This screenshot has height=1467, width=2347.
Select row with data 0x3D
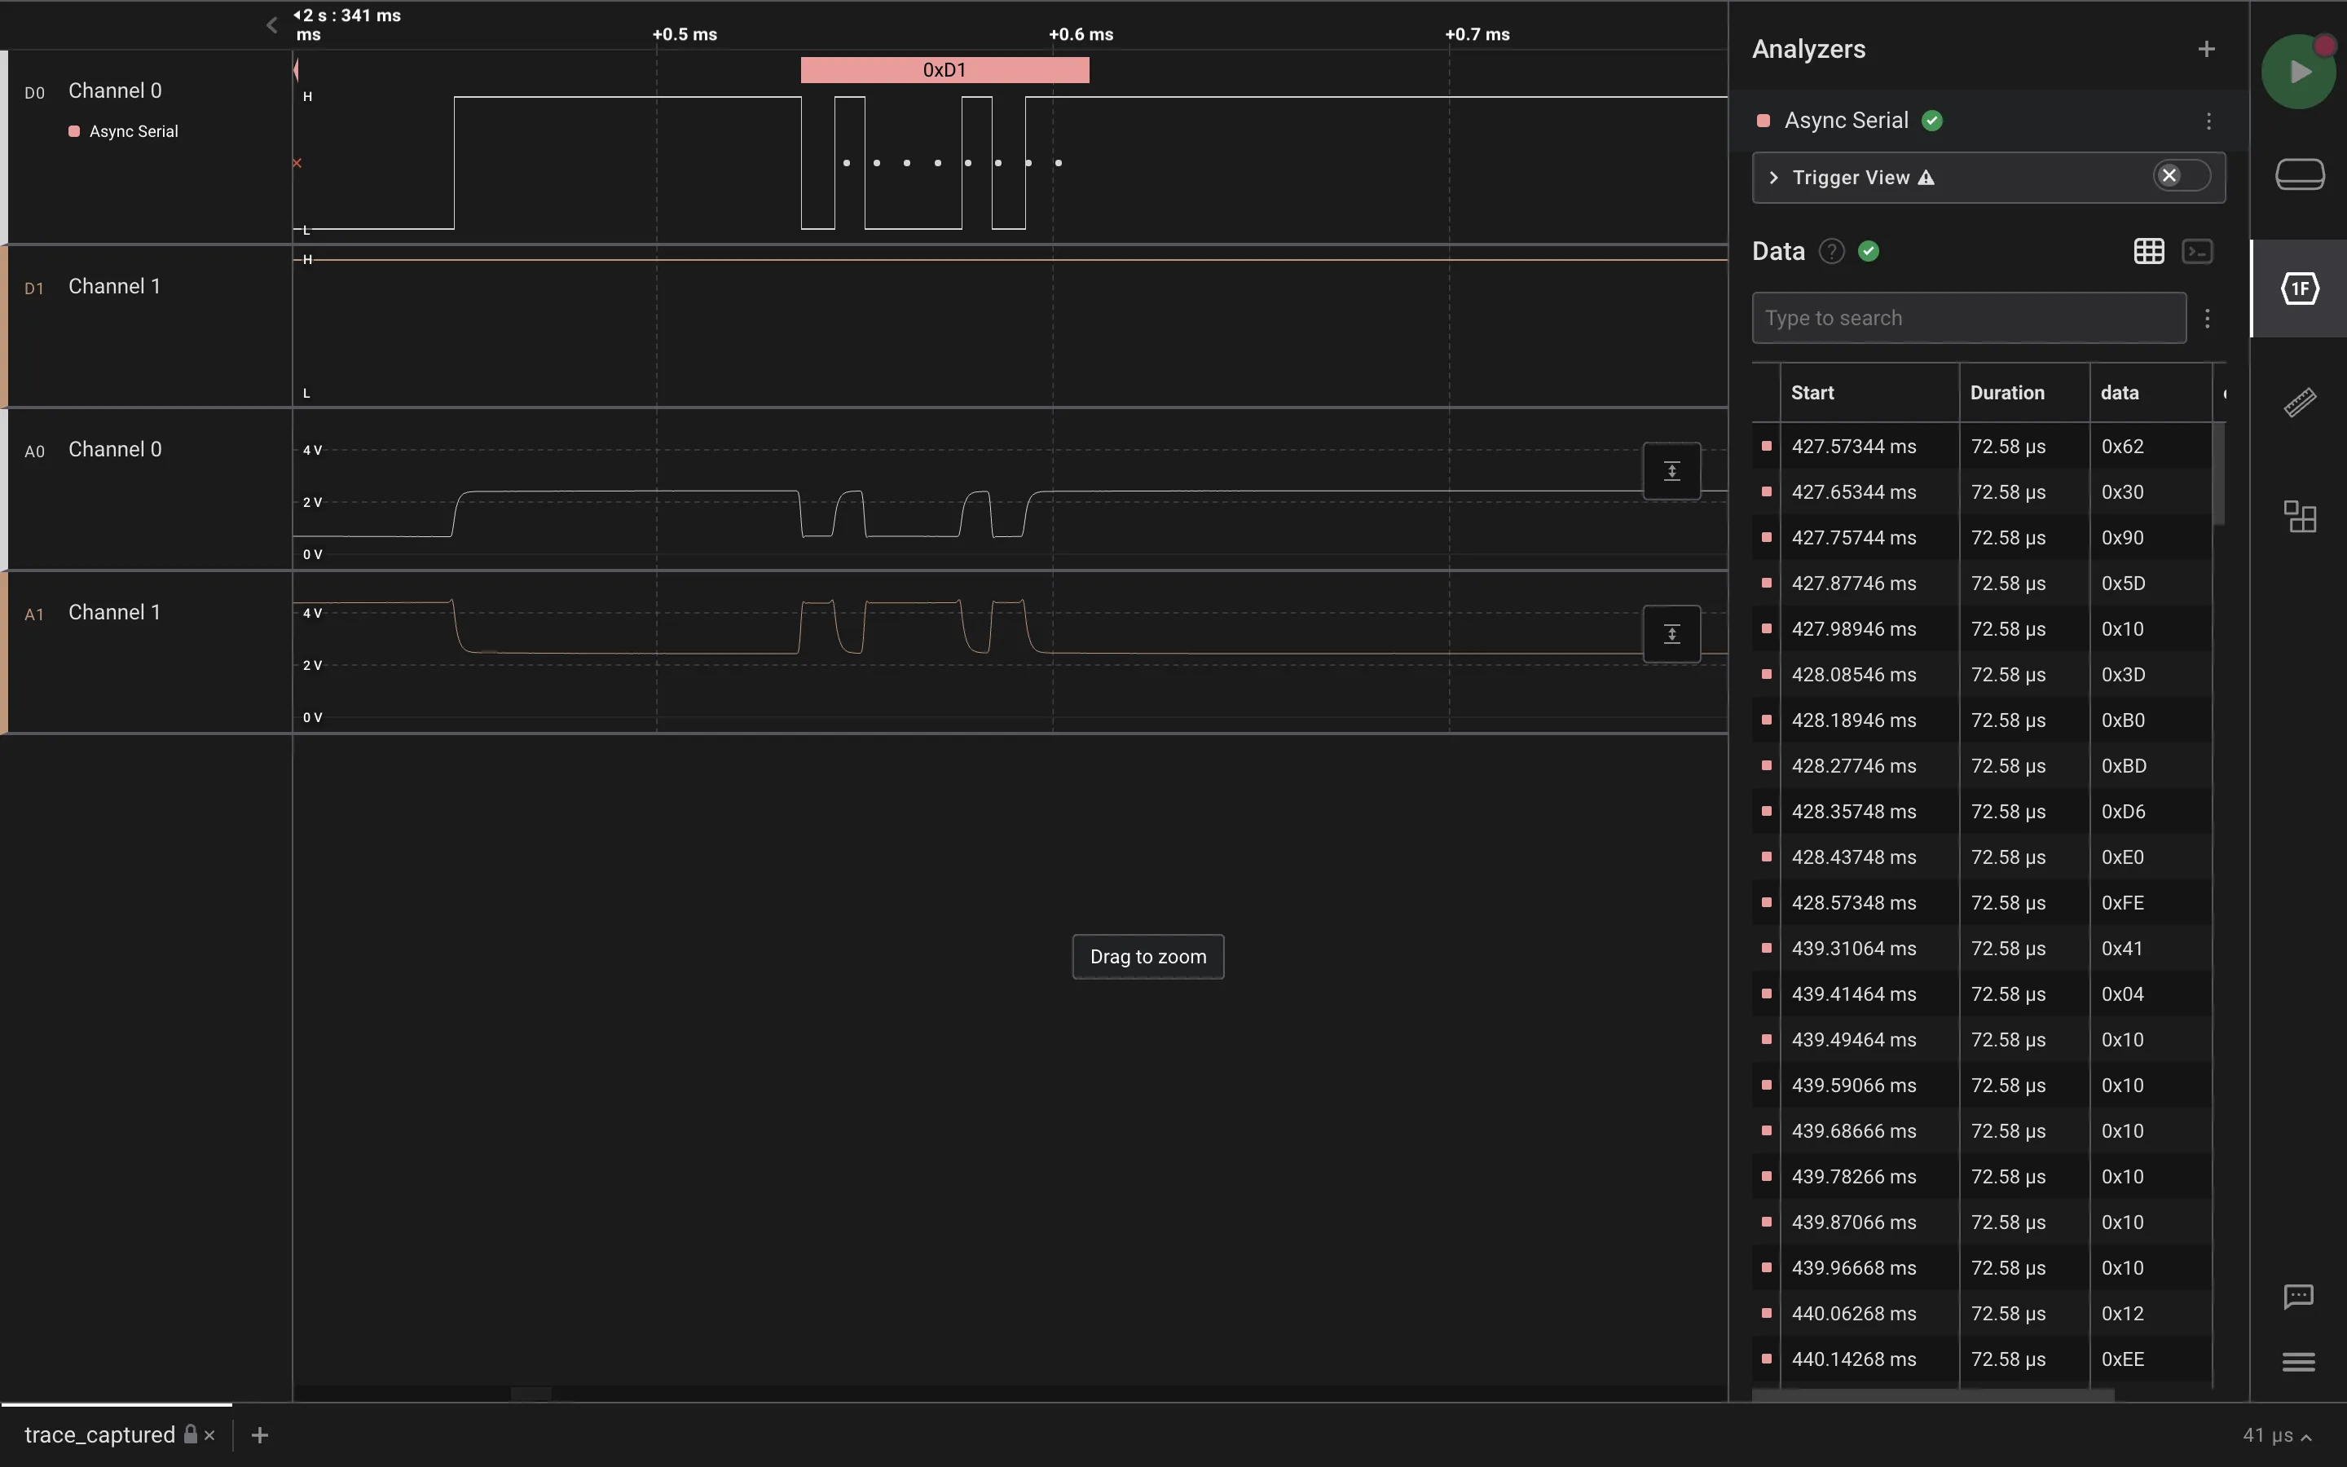[1981, 674]
